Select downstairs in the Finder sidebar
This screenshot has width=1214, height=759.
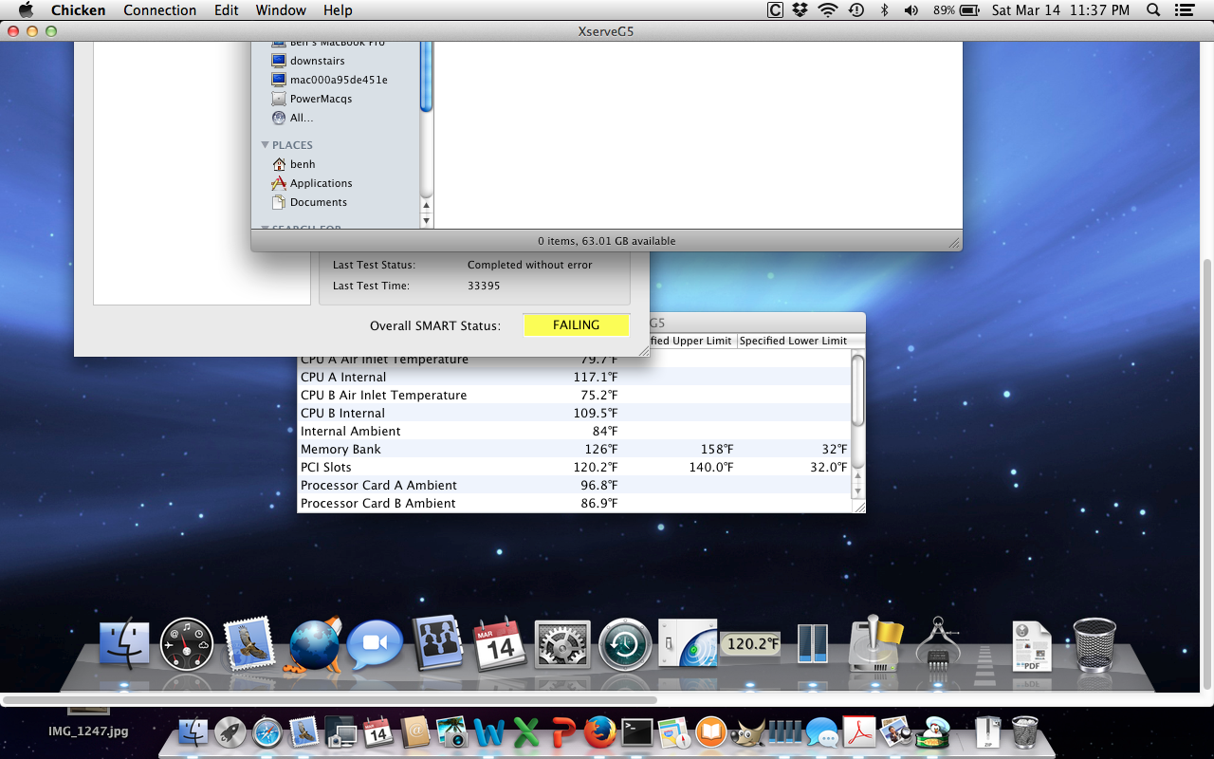tap(317, 61)
